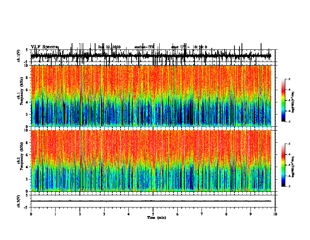Click the ch.2 spectrogram panel

pos(151,161)
